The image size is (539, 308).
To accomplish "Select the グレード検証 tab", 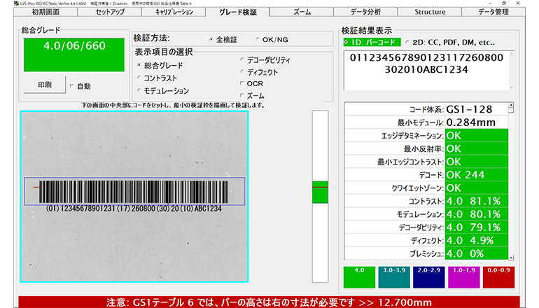I will 237,12.
